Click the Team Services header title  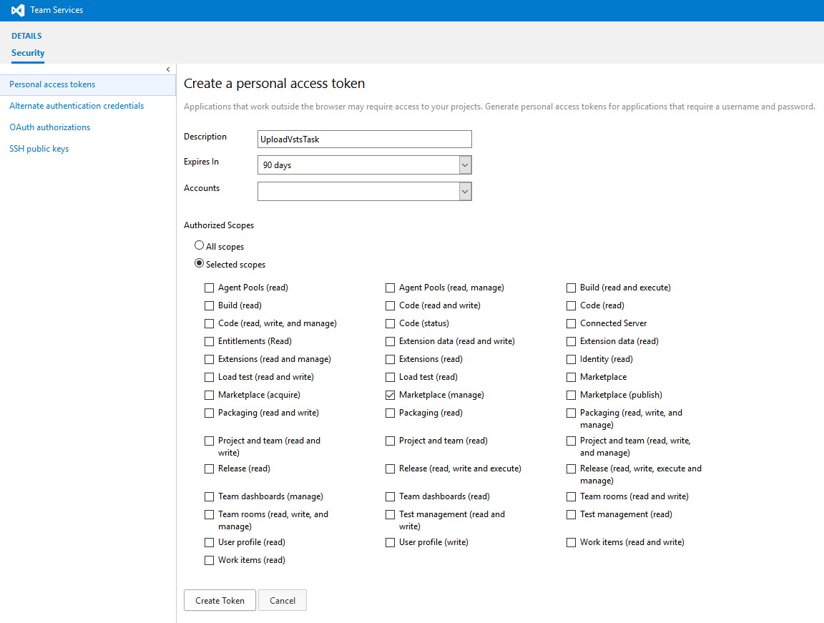point(57,10)
